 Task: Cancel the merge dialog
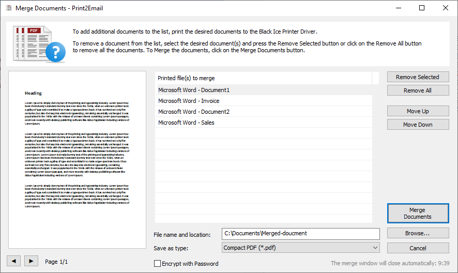point(418,248)
